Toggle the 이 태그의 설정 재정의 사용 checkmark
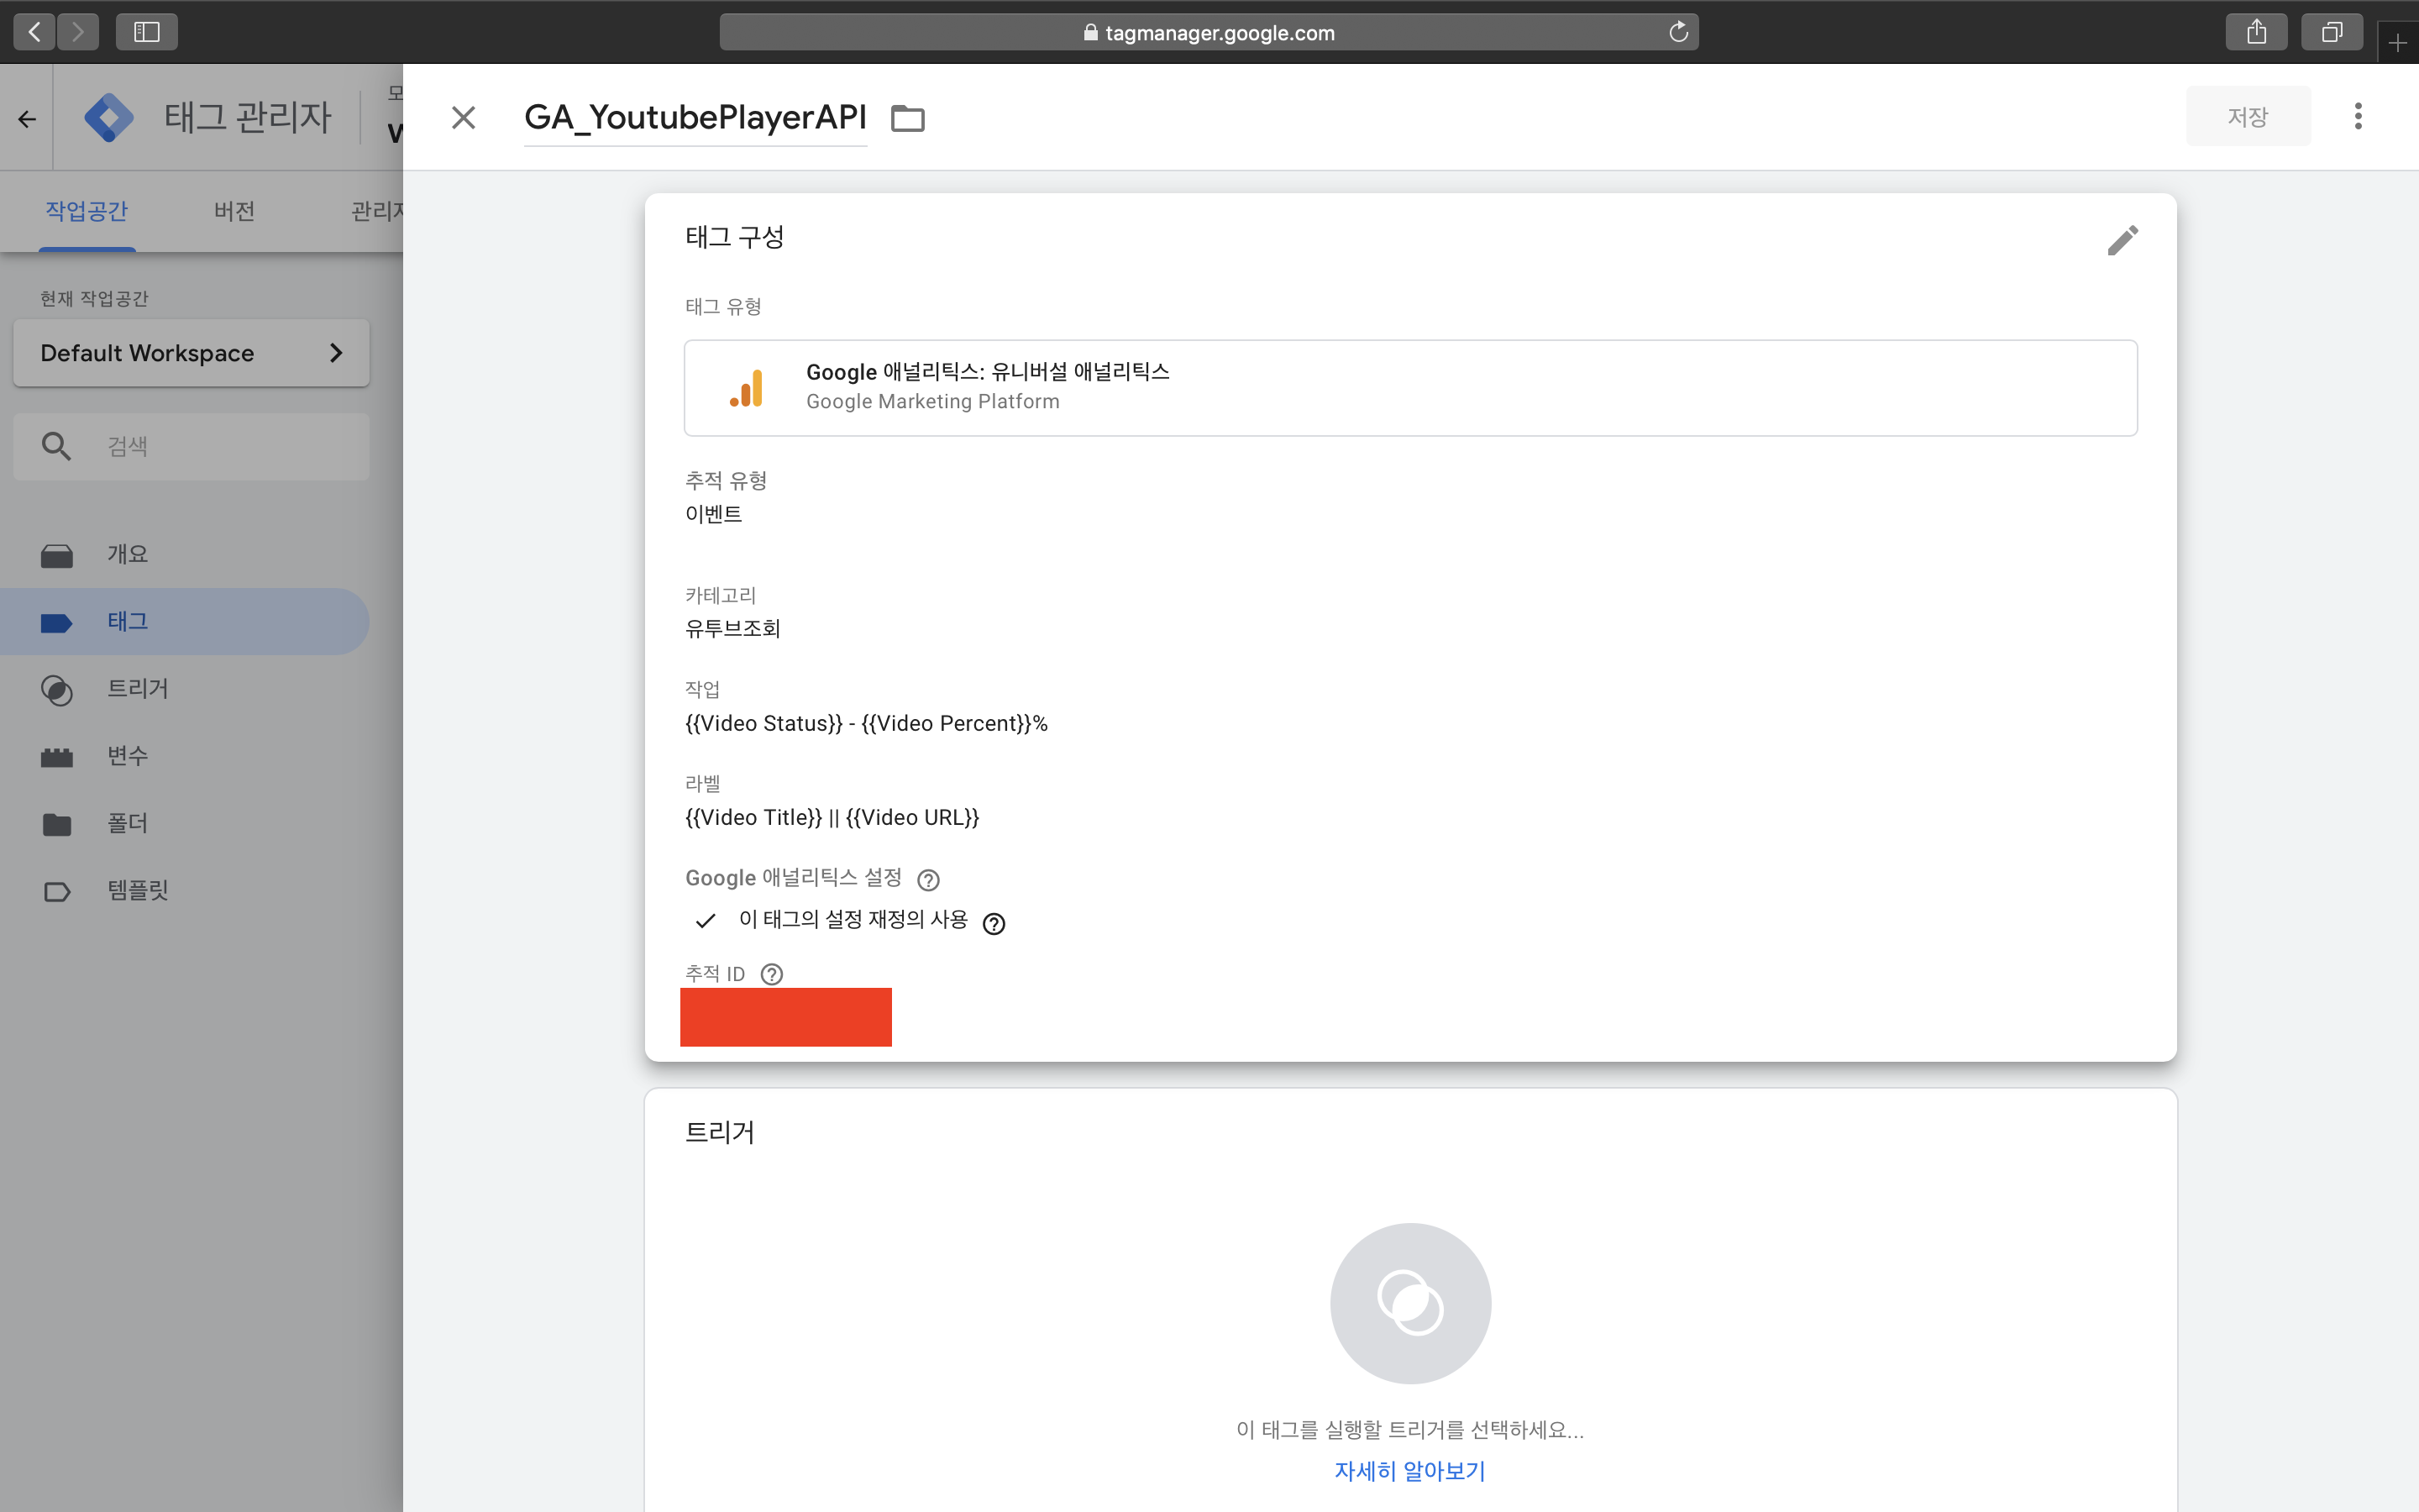Image resolution: width=2419 pixels, height=1512 pixels. click(706, 921)
